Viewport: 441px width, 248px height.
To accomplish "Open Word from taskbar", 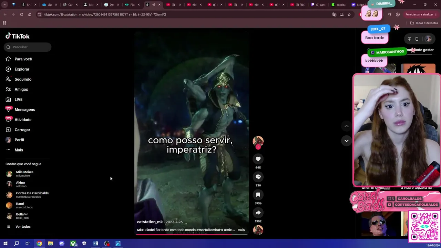I will click(x=95, y=244).
